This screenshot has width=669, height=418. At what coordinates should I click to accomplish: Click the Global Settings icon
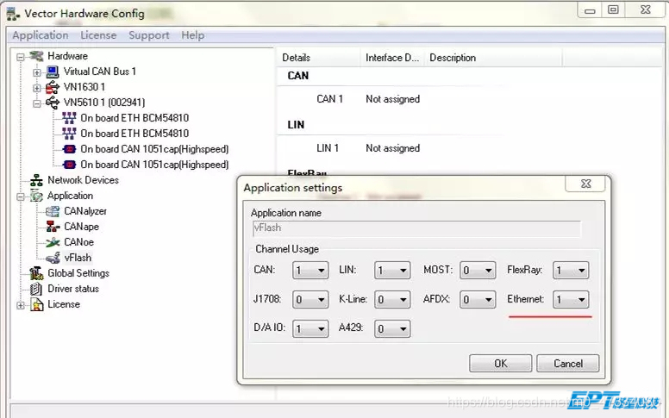tap(36, 273)
